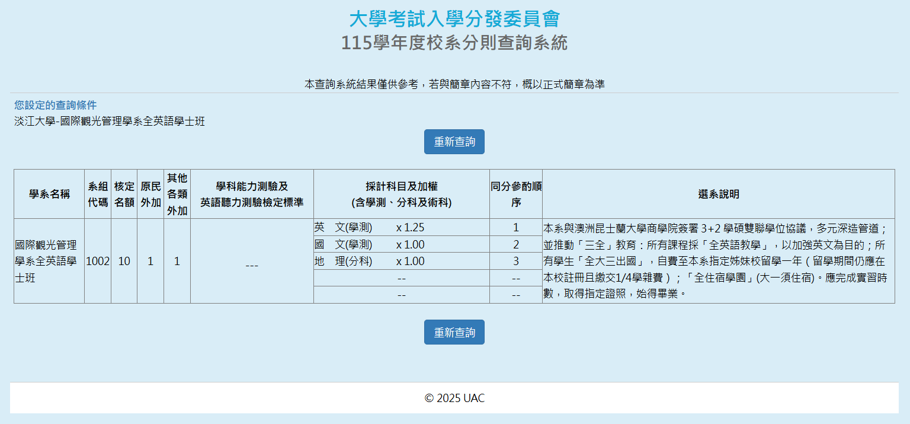Click the 重新查詢 button above the table
This screenshot has height=424, width=910.
click(x=454, y=142)
